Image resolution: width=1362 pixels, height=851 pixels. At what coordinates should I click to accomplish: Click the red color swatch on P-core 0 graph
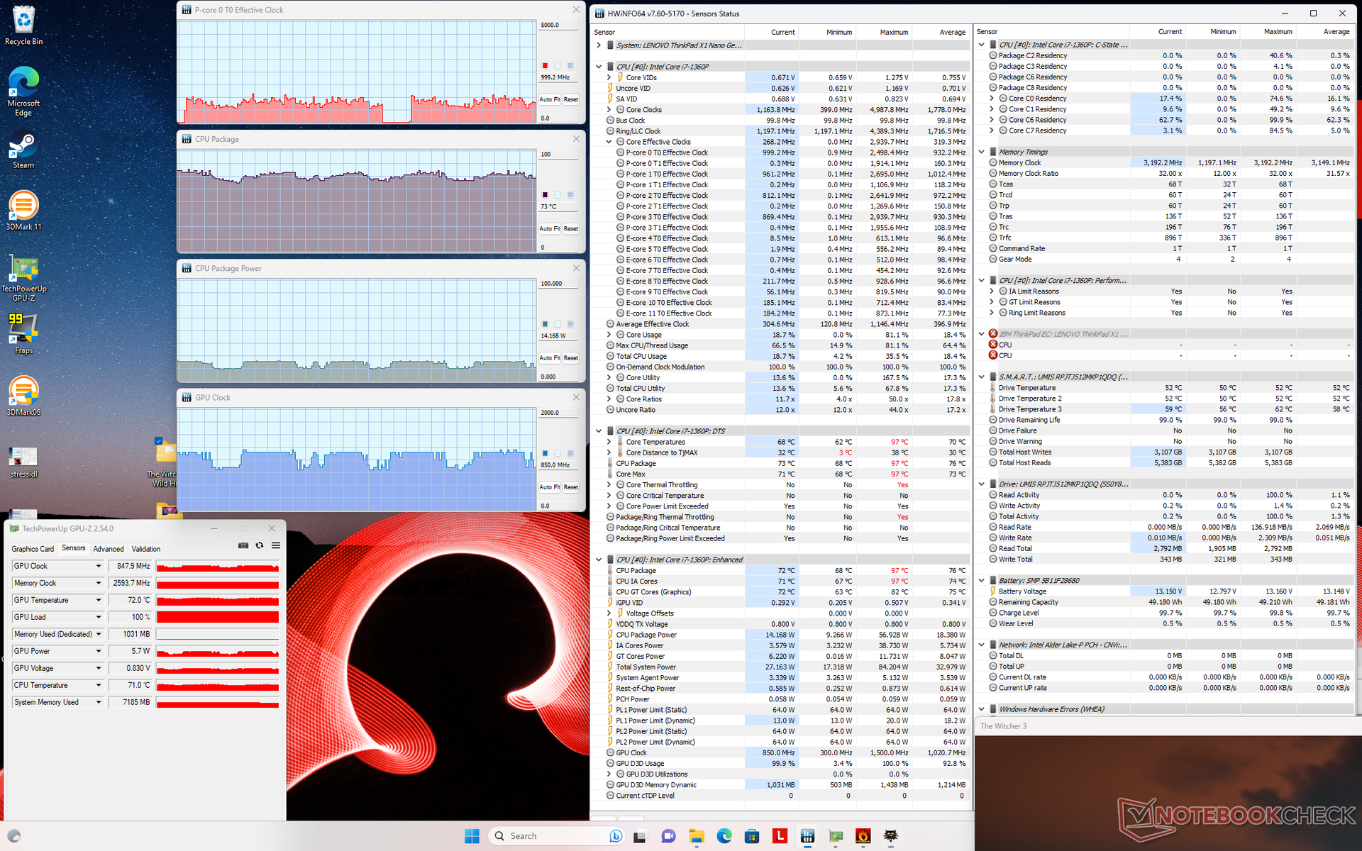click(545, 65)
